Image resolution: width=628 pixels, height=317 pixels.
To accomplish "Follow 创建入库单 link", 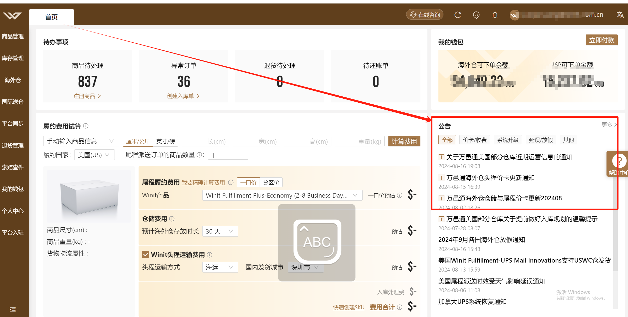I will pos(183,96).
